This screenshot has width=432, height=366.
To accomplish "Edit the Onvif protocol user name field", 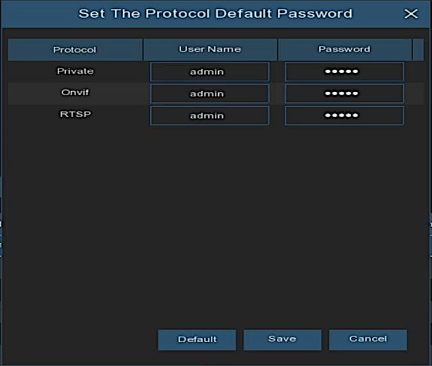I will click(x=209, y=93).
